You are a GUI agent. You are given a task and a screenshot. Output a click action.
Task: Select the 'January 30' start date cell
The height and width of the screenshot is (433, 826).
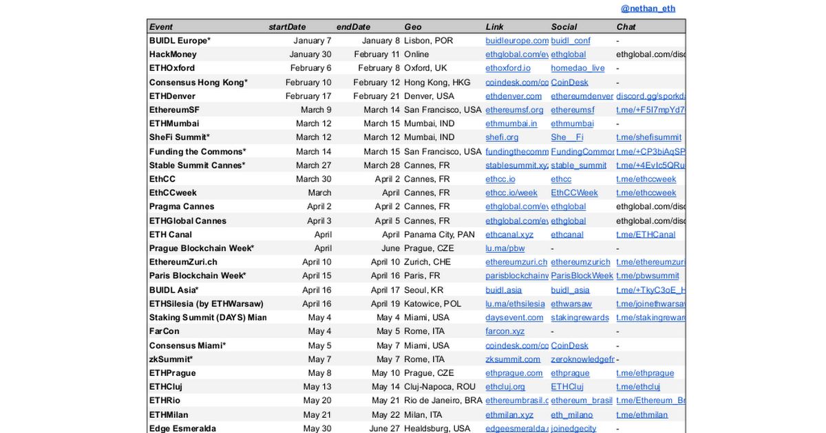(x=300, y=54)
